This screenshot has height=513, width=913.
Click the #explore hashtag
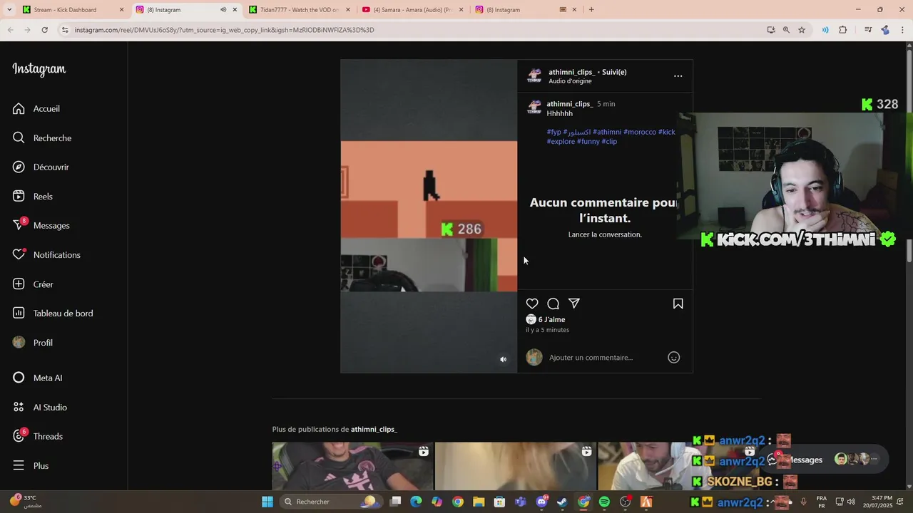(x=561, y=141)
